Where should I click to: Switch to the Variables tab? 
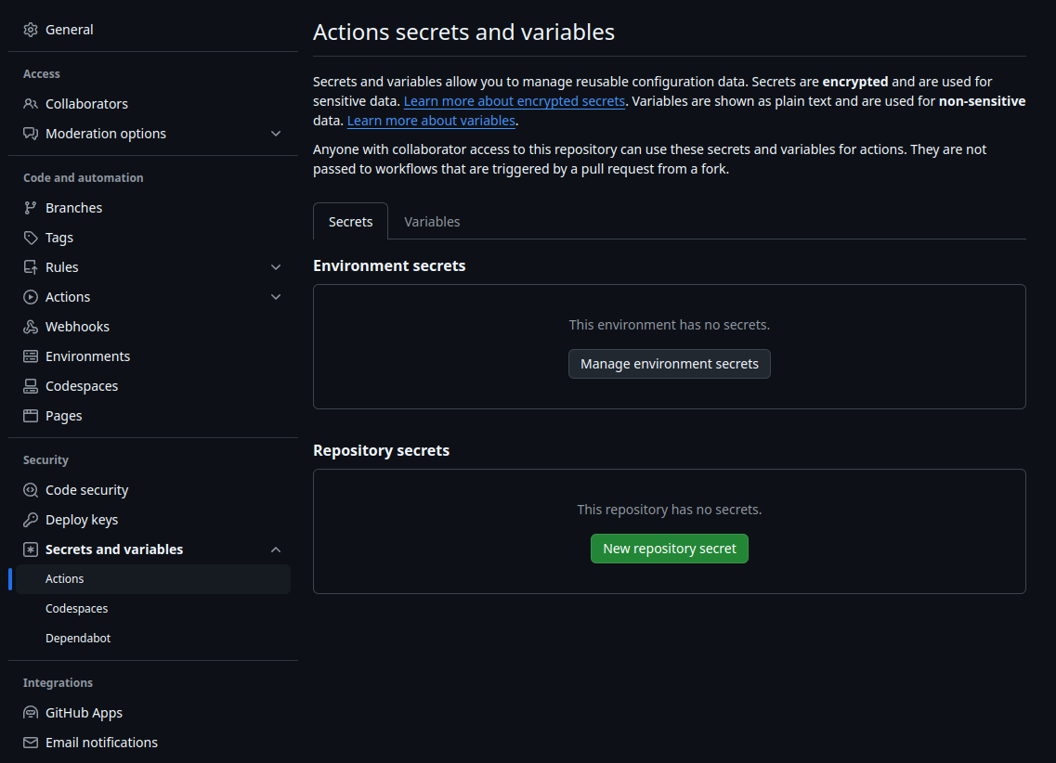click(x=432, y=222)
